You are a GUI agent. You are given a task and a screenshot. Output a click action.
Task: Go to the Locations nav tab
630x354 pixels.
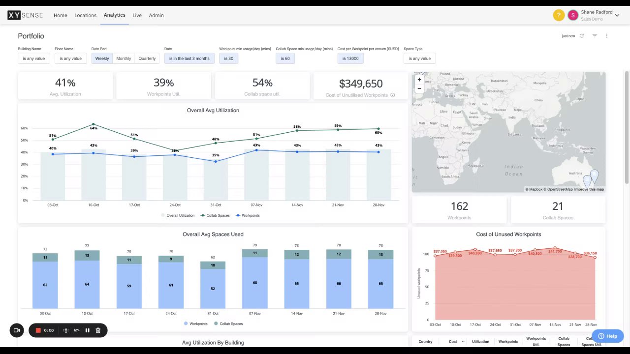[x=85, y=15]
